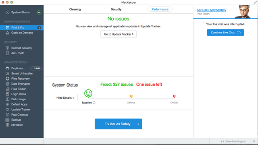
Task: Select the Performance tab
Action: click(160, 9)
